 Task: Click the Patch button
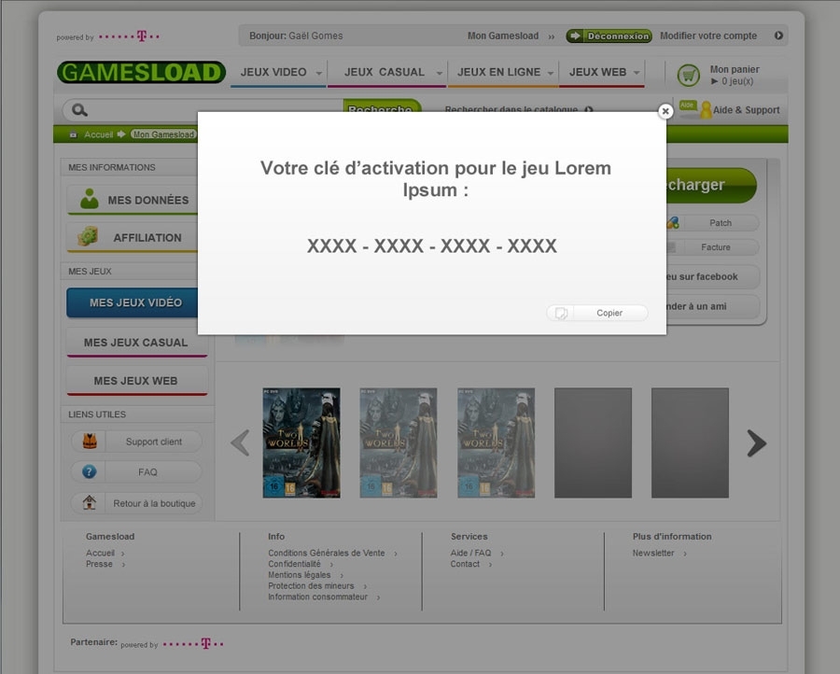[712, 223]
